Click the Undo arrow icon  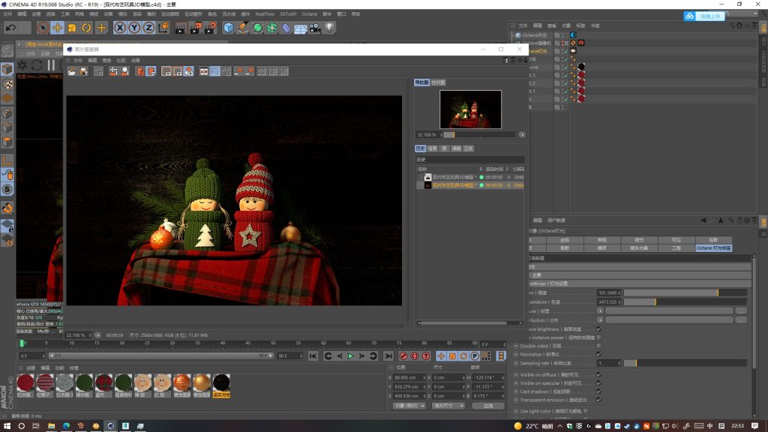[x=10, y=28]
